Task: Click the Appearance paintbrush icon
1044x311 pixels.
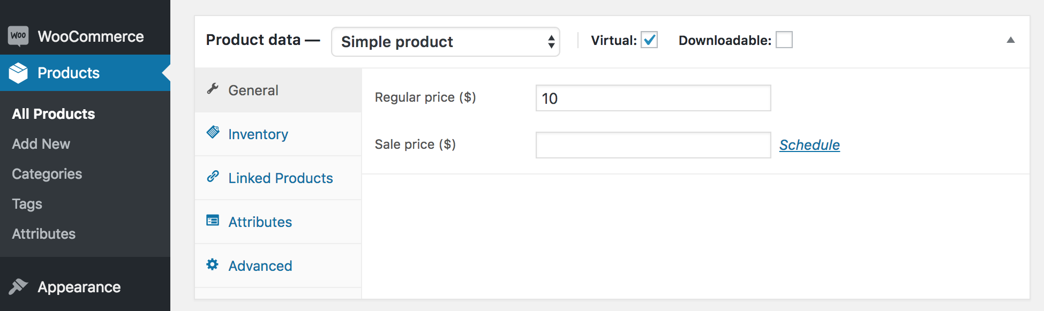Action: 18,287
